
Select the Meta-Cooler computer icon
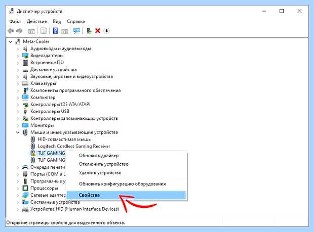click(x=18, y=41)
